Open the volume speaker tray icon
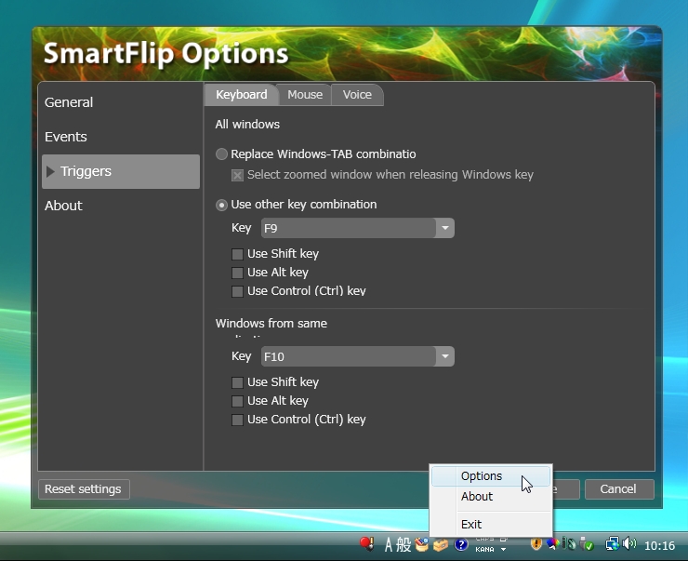This screenshot has height=561, width=688. (x=629, y=544)
